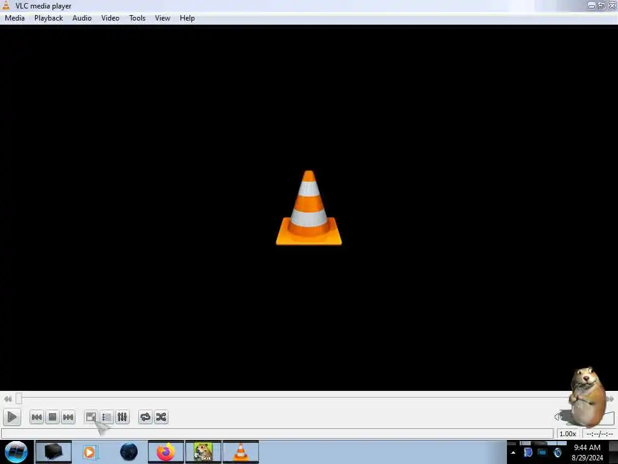Image resolution: width=618 pixels, height=464 pixels.
Task: Click the round blue tray icon
Action: click(x=557, y=452)
